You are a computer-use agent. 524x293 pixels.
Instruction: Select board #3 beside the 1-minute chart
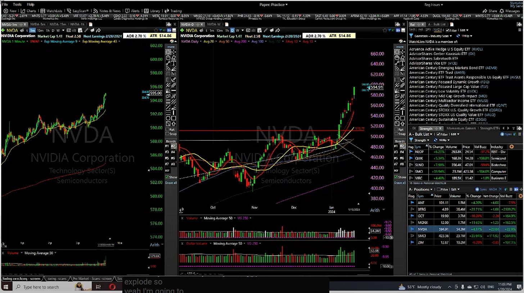point(167,152)
